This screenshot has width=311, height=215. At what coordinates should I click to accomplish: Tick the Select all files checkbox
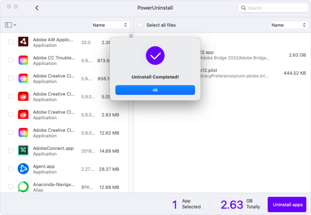click(140, 25)
